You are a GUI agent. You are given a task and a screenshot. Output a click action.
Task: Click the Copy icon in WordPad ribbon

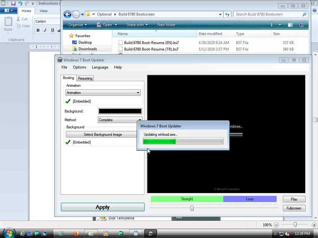click(18, 26)
